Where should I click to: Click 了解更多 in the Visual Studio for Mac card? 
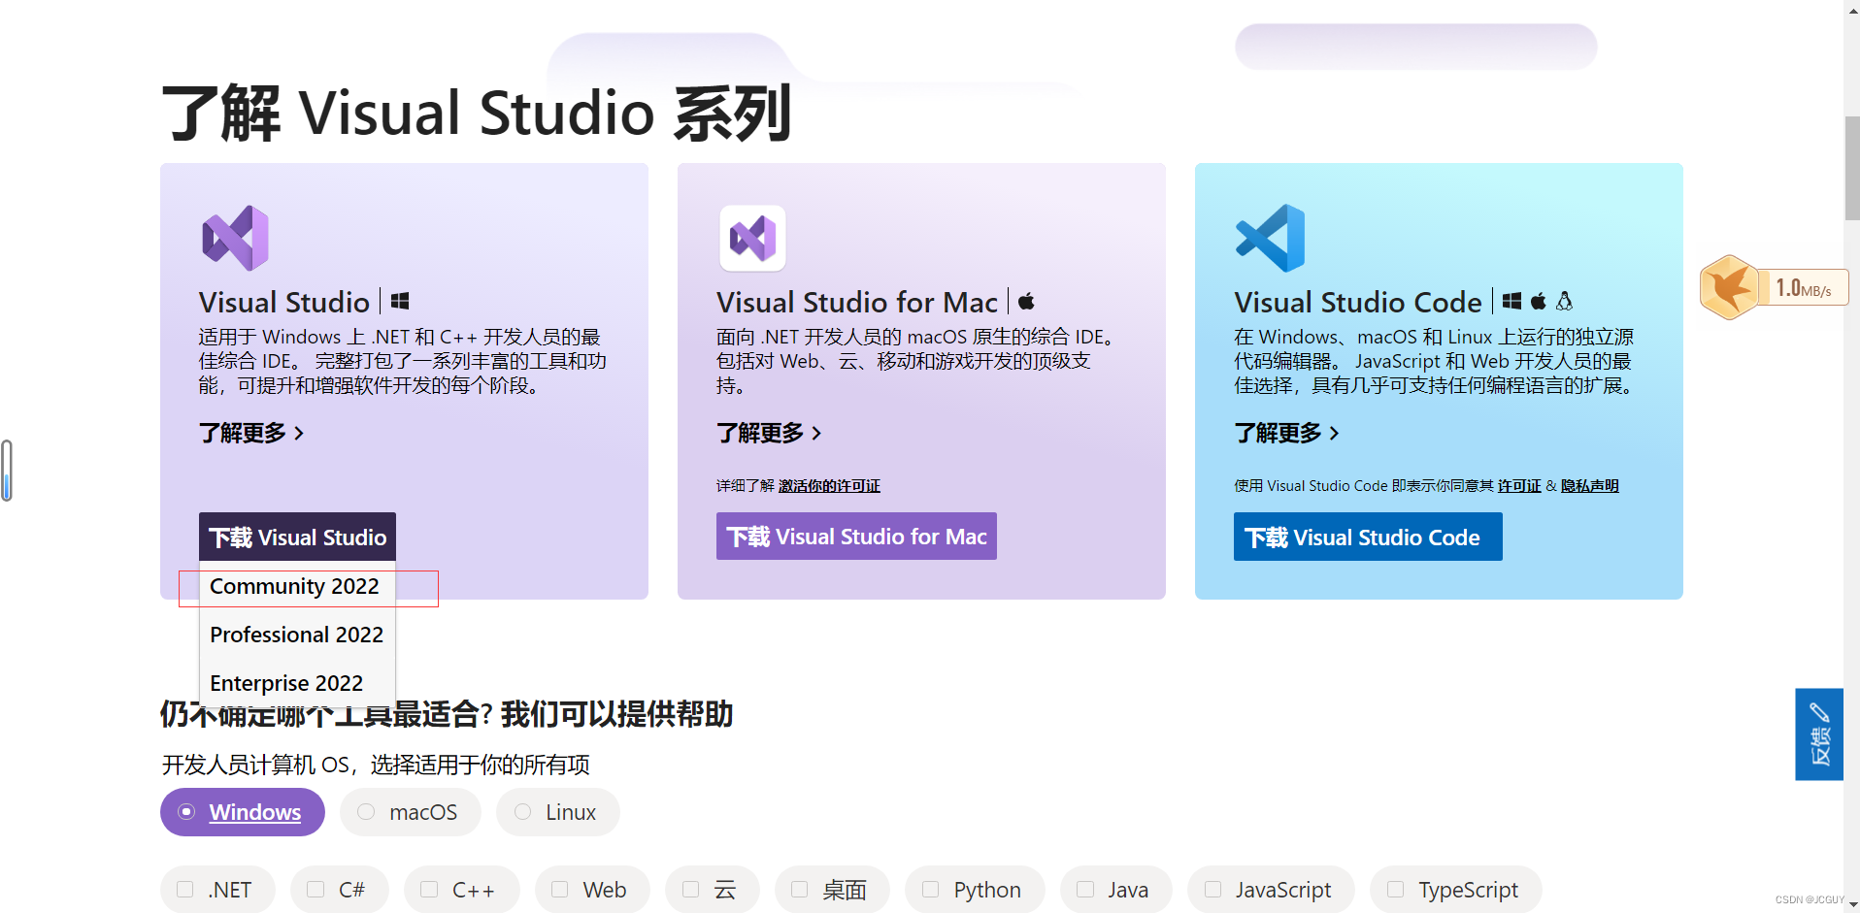(x=769, y=433)
